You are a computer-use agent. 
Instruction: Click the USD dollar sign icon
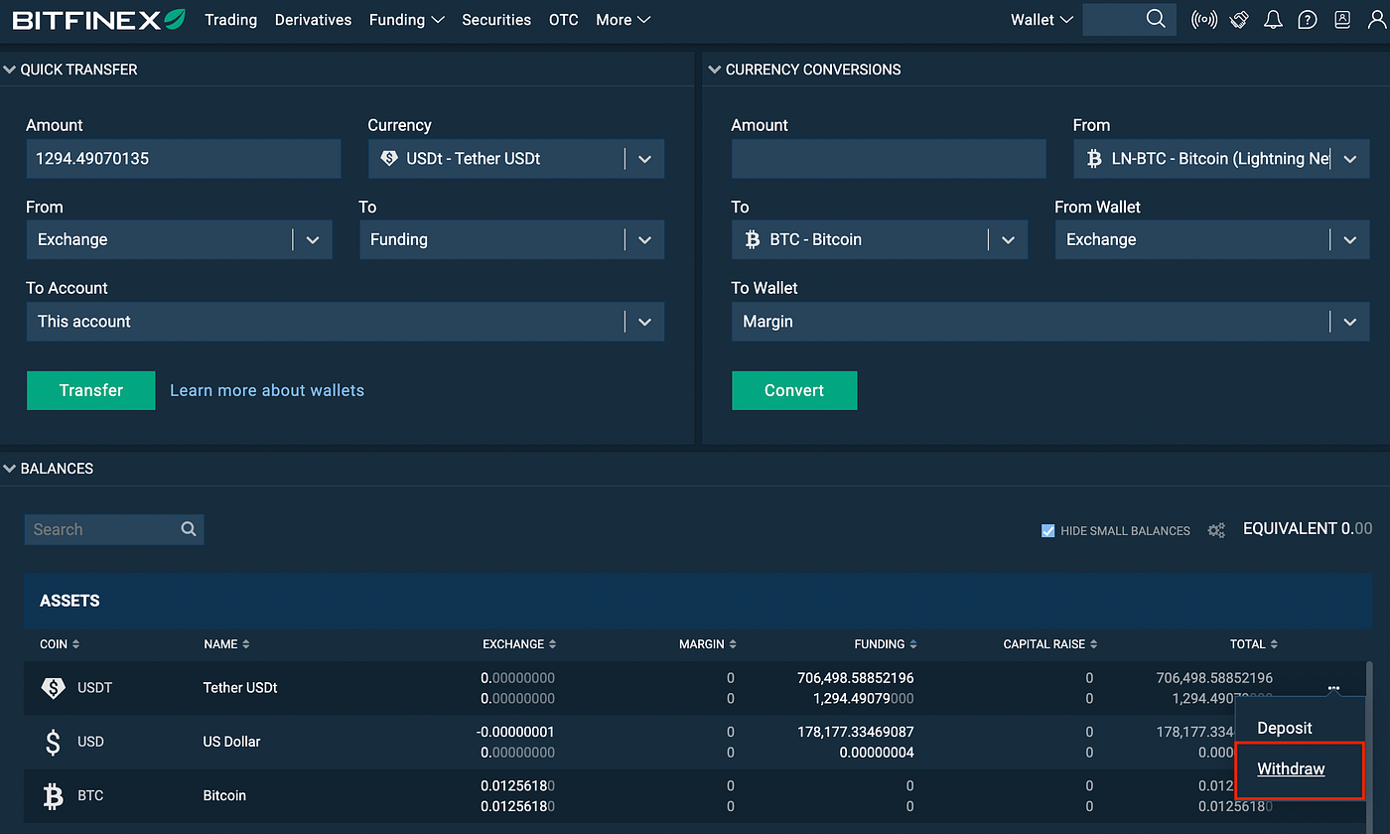(x=54, y=742)
